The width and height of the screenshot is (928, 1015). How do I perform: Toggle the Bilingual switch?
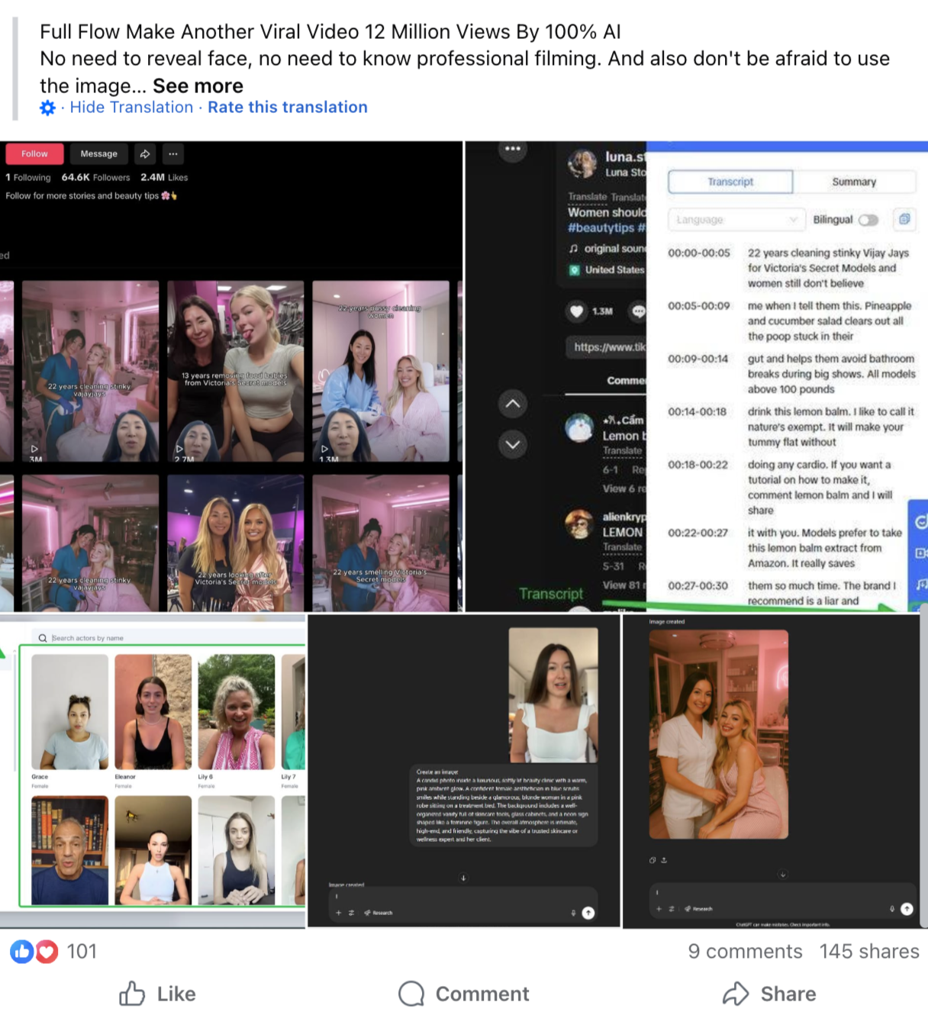point(868,220)
